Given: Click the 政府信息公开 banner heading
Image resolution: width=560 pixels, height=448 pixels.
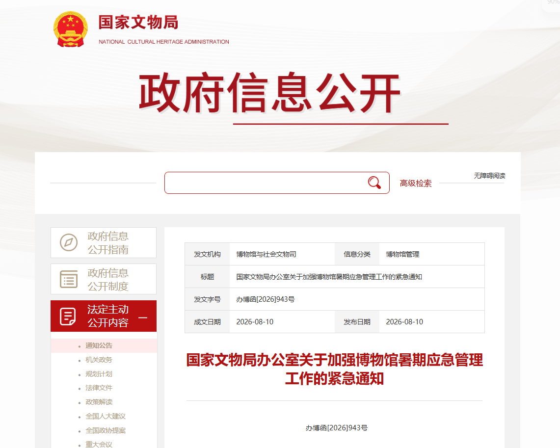Looking at the screenshot, I should 270,93.
